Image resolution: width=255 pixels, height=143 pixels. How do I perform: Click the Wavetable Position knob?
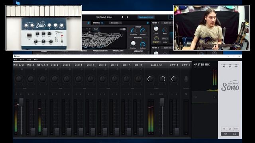click(x=133, y=43)
